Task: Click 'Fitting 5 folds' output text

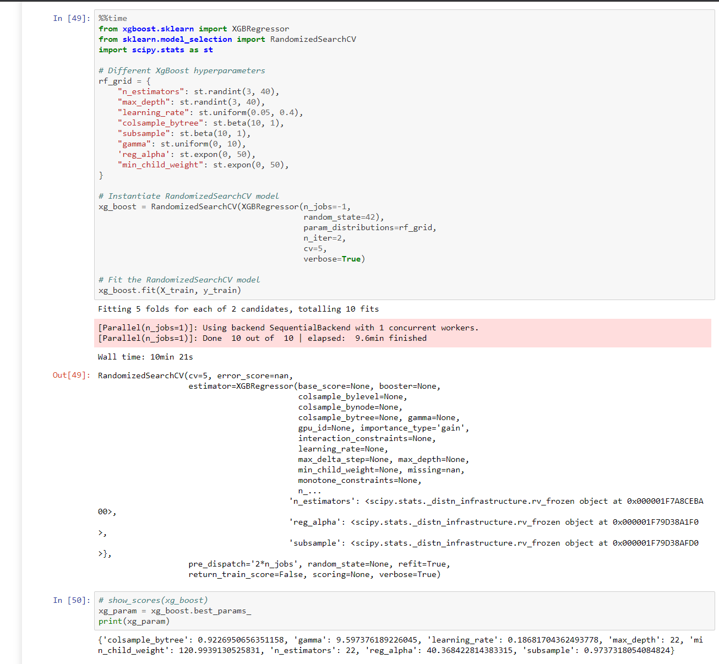Action: coord(238,309)
